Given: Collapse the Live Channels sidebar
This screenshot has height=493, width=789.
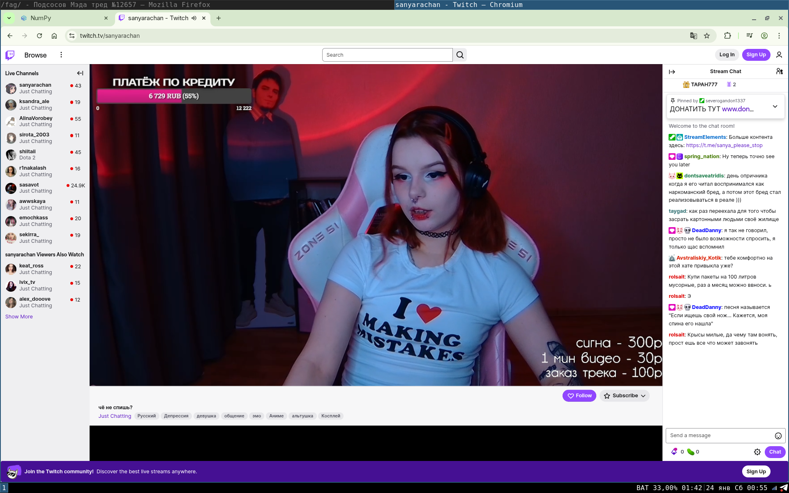Looking at the screenshot, I should [x=80, y=73].
